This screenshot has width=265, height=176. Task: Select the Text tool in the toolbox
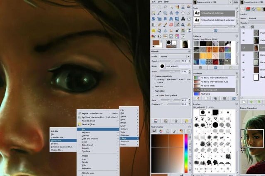(183, 19)
